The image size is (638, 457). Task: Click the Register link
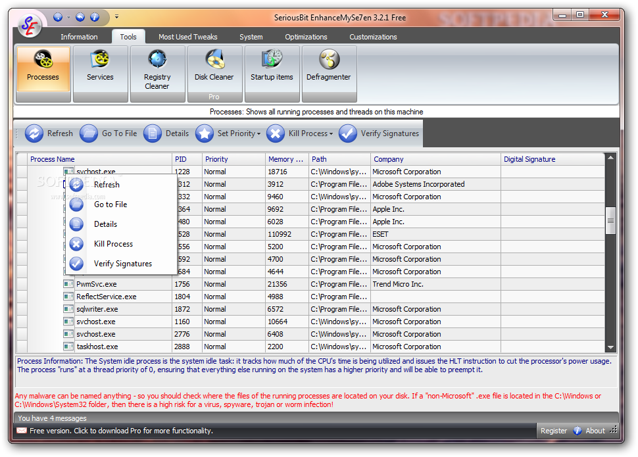[x=554, y=431]
